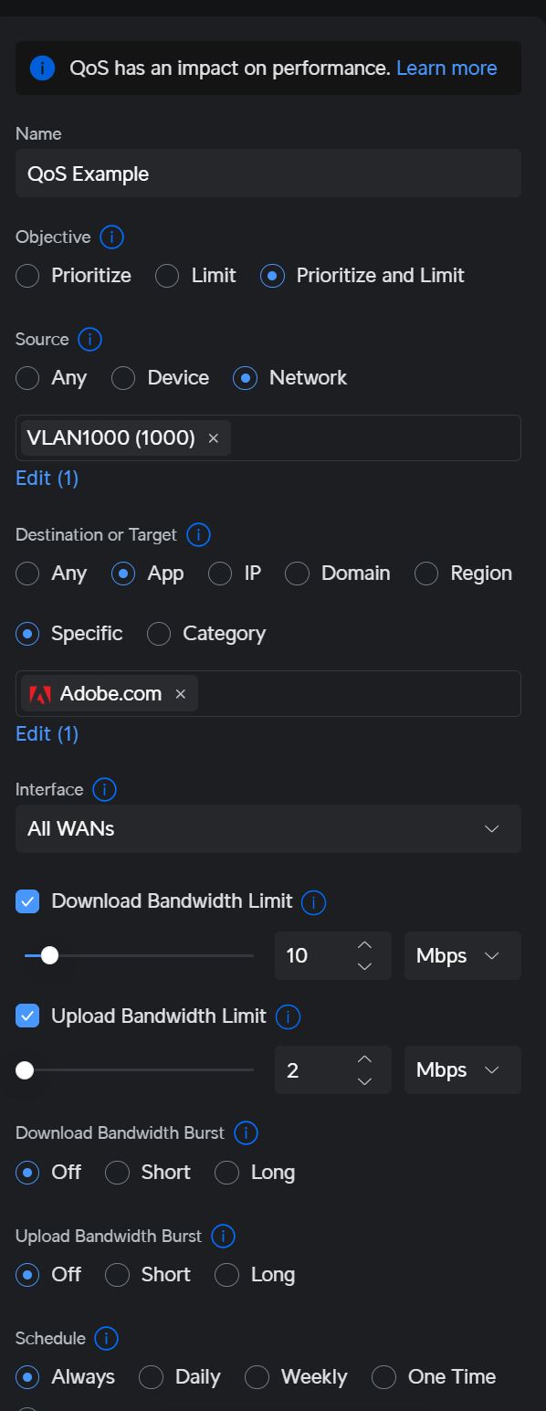Screen dimensions: 546x1411
Task: Open the Objective info icon
Action: [111, 237]
